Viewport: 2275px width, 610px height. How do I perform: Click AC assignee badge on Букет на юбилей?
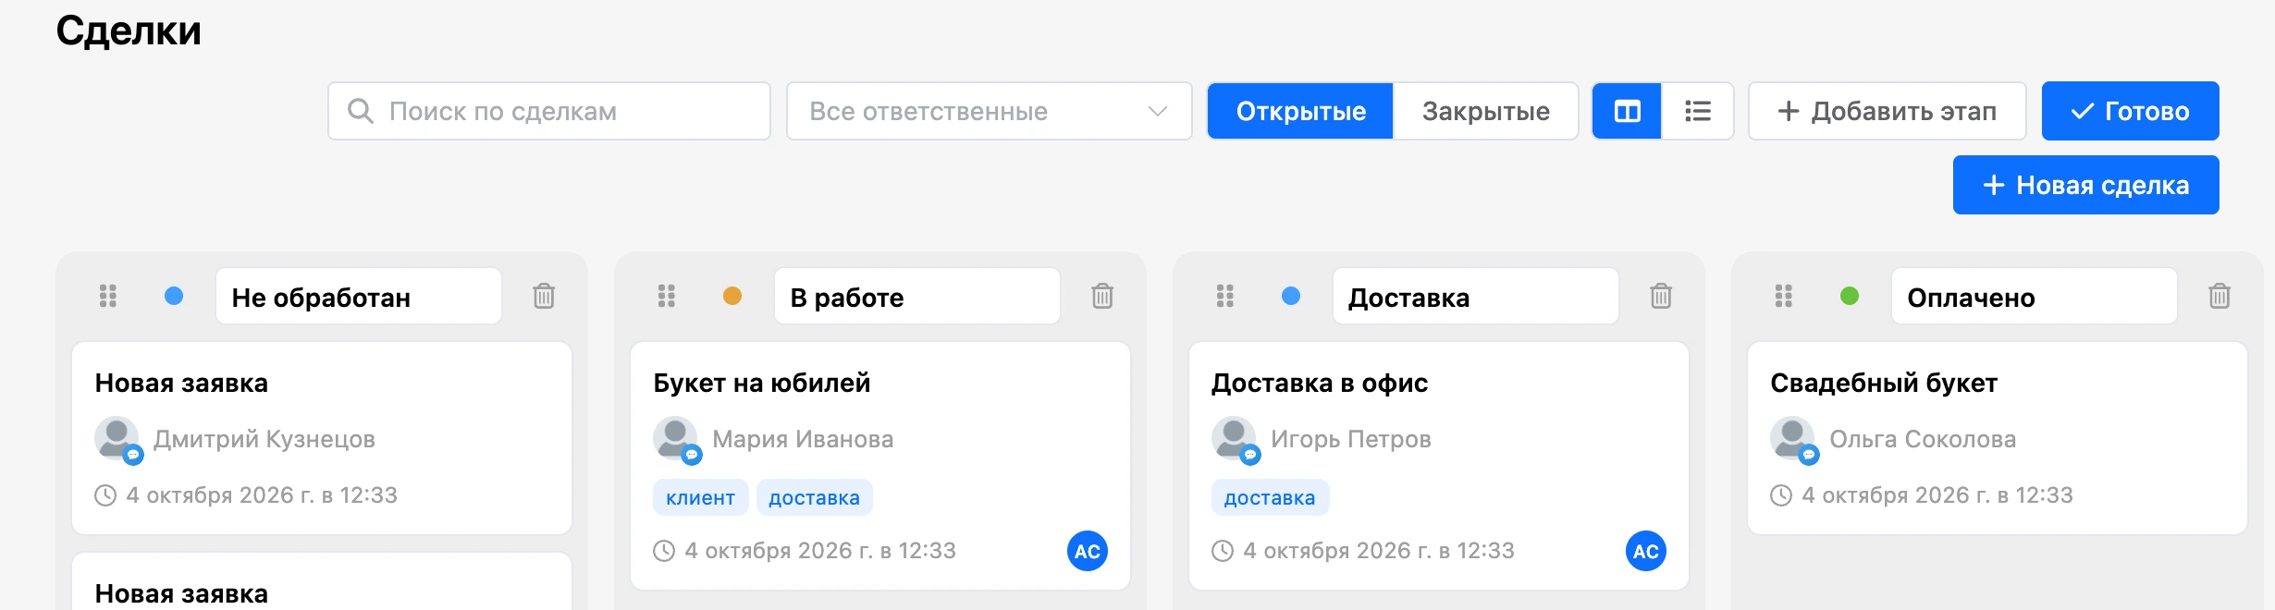pyautogui.click(x=1088, y=551)
